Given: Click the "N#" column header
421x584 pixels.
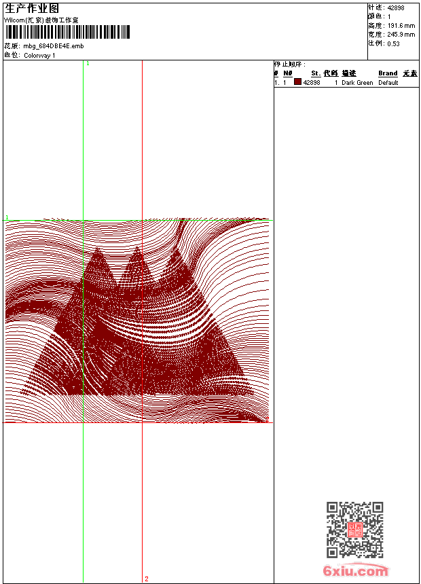Looking at the screenshot, I should coord(288,73).
